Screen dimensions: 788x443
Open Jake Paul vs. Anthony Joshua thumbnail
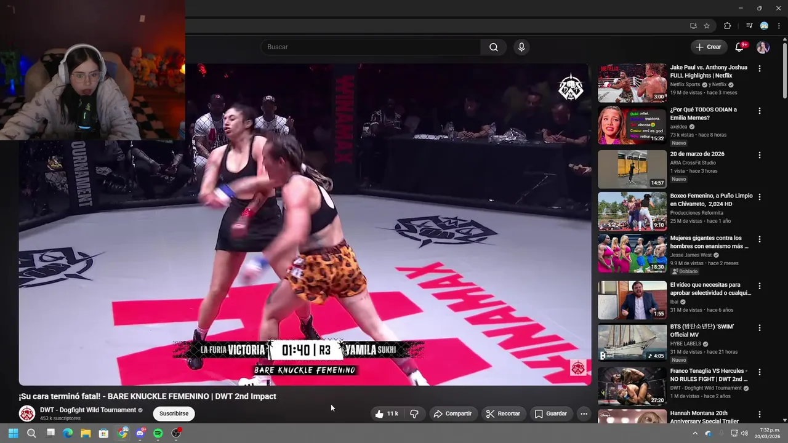[x=632, y=82]
